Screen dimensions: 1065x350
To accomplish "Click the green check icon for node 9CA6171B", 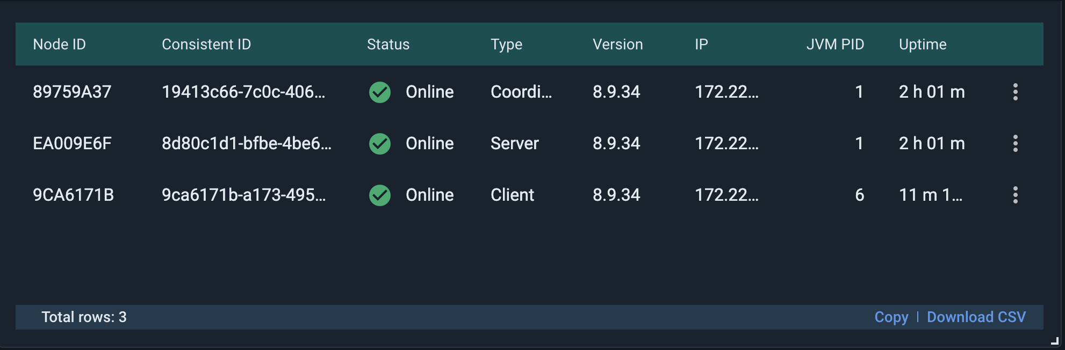I will (x=380, y=195).
